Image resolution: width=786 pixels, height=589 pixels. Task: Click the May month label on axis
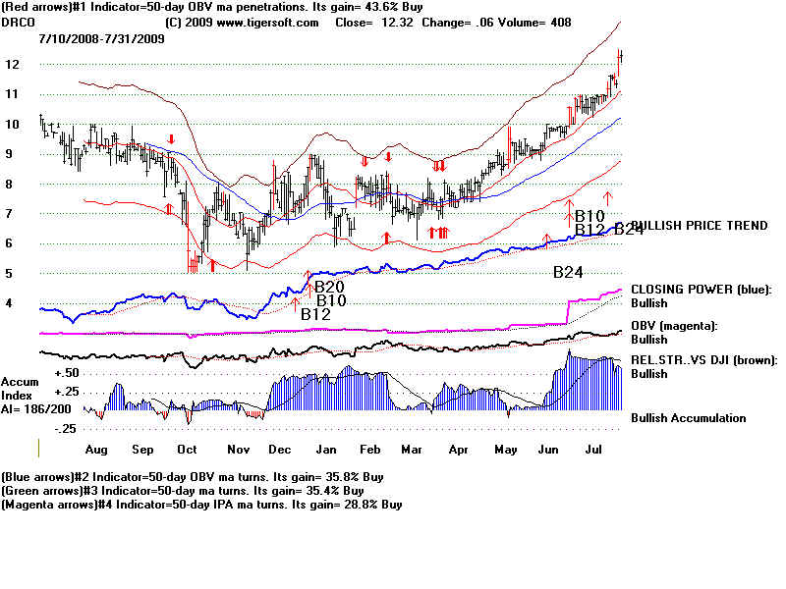pyautogui.click(x=506, y=450)
